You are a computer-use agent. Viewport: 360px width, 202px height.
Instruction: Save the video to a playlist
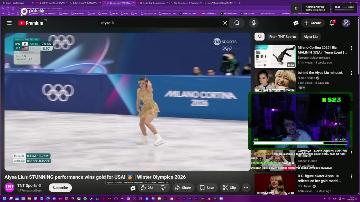pos(207,188)
